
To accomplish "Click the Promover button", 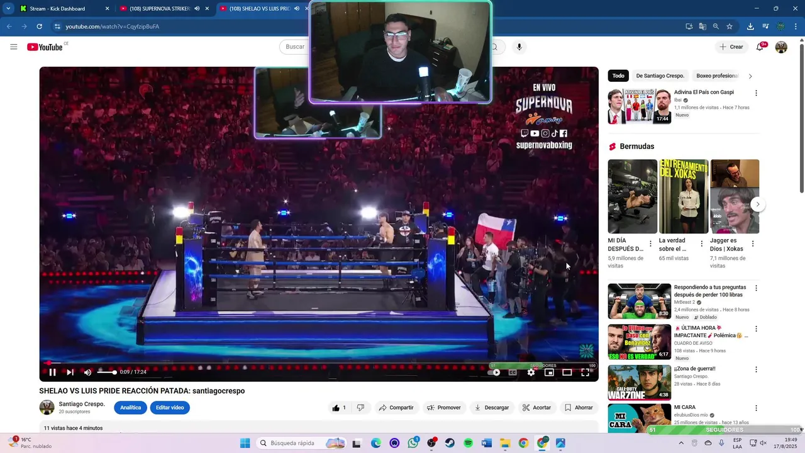I will (444, 408).
